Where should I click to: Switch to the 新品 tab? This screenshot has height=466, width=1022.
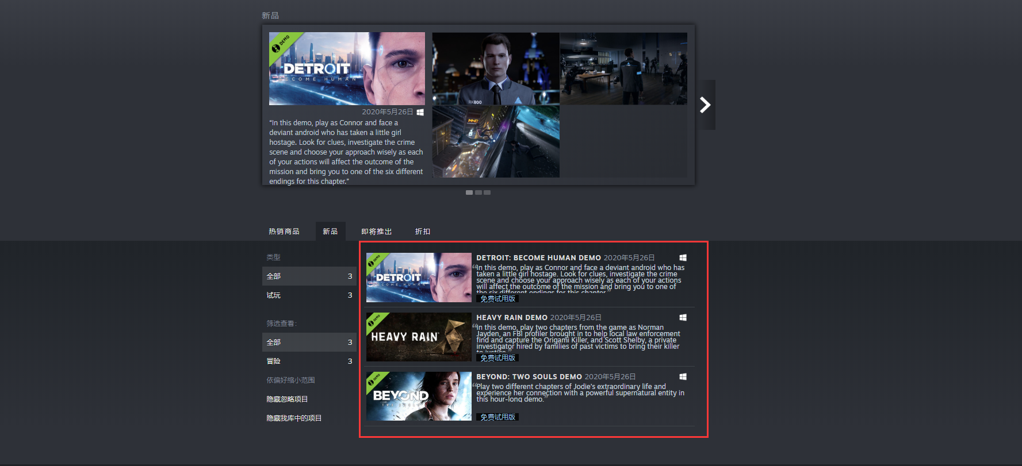click(330, 231)
